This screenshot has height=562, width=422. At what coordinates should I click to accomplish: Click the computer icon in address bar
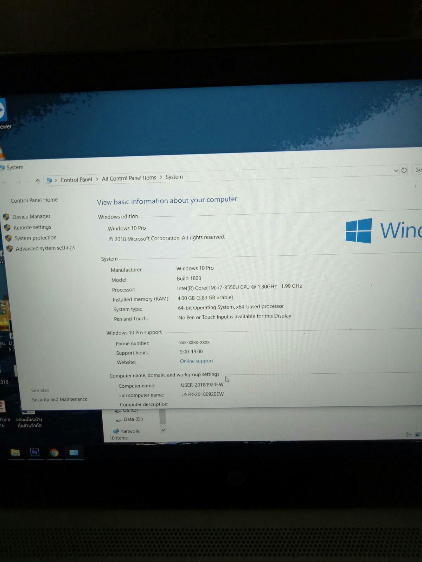[x=49, y=180]
